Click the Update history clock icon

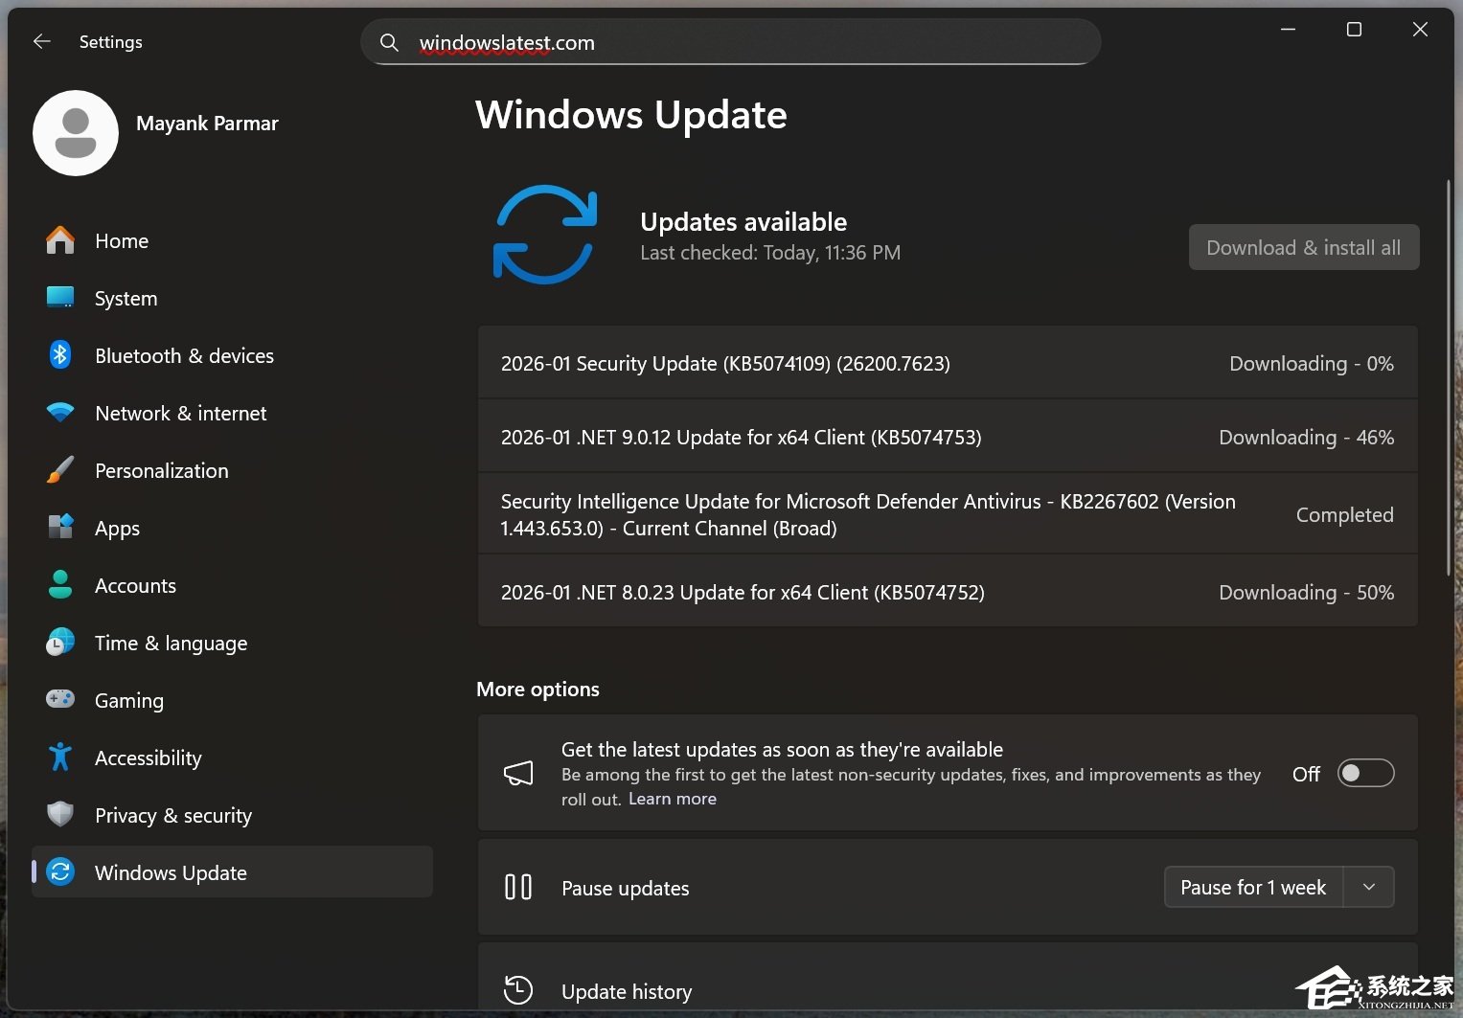518,989
